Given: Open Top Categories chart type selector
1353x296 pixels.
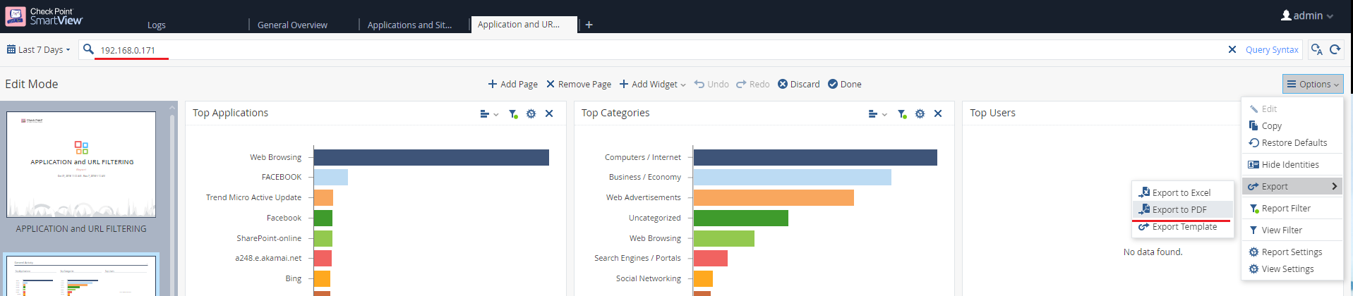Looking at the screenshot, I should tap(877, 113).
